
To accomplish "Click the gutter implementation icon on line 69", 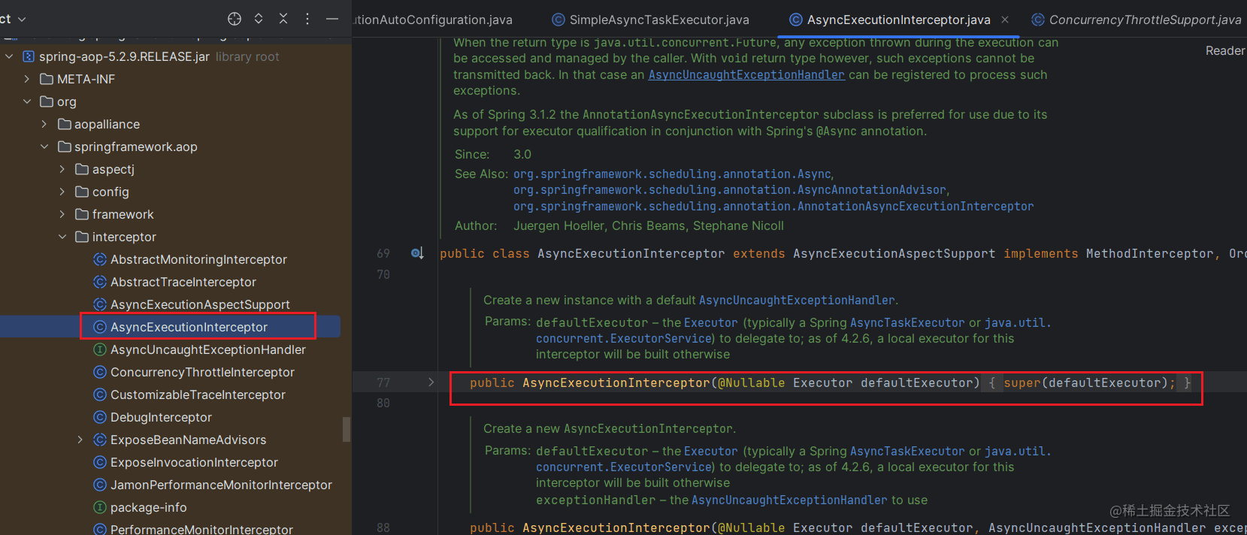I will tap(417, 253).
